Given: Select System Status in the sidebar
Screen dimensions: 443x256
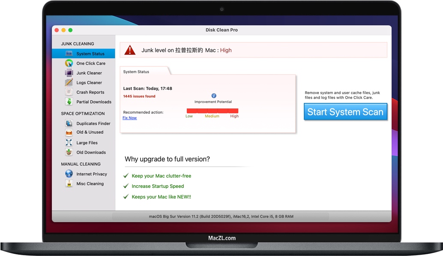Looking at the screenshot, I should [x=90, y=53].
